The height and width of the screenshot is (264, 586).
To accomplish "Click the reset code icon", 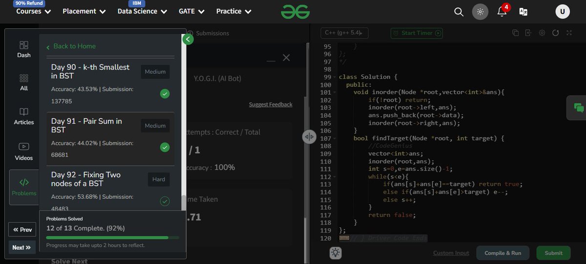I will (x=555, y=33).
